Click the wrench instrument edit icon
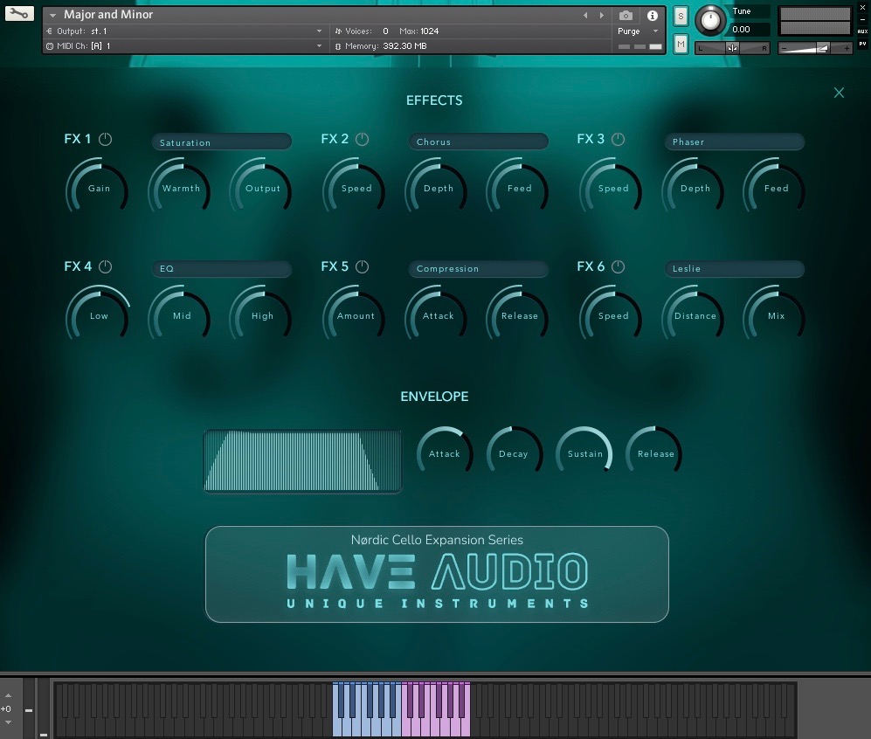 point(18,13)
